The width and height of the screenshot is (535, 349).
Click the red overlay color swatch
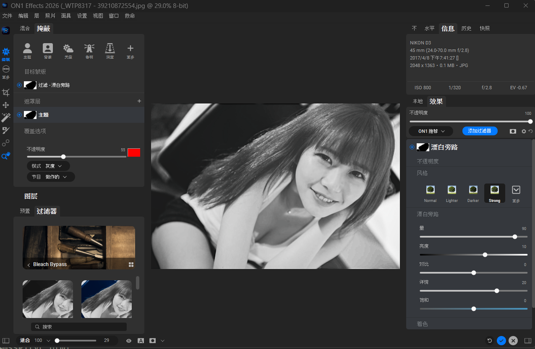click(134, 153)
